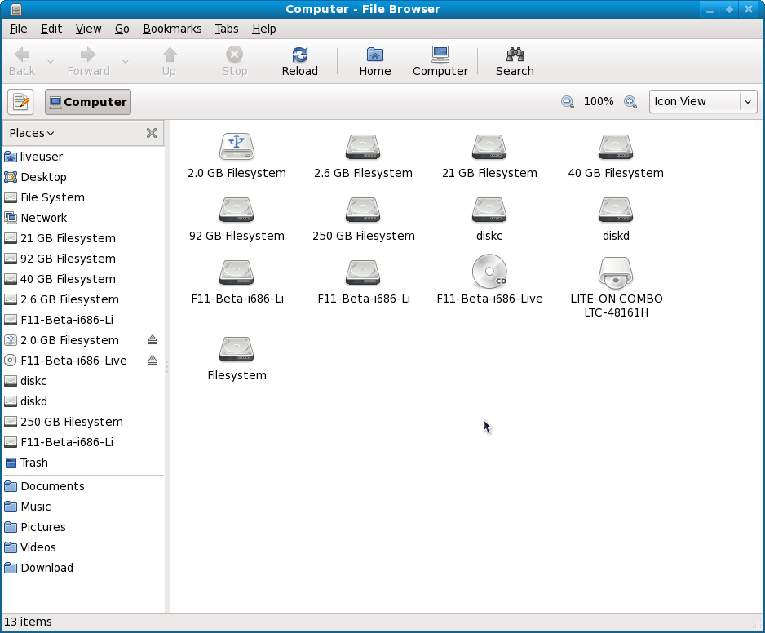Open the File menu

pyautogui.click(x=19, y=29)
